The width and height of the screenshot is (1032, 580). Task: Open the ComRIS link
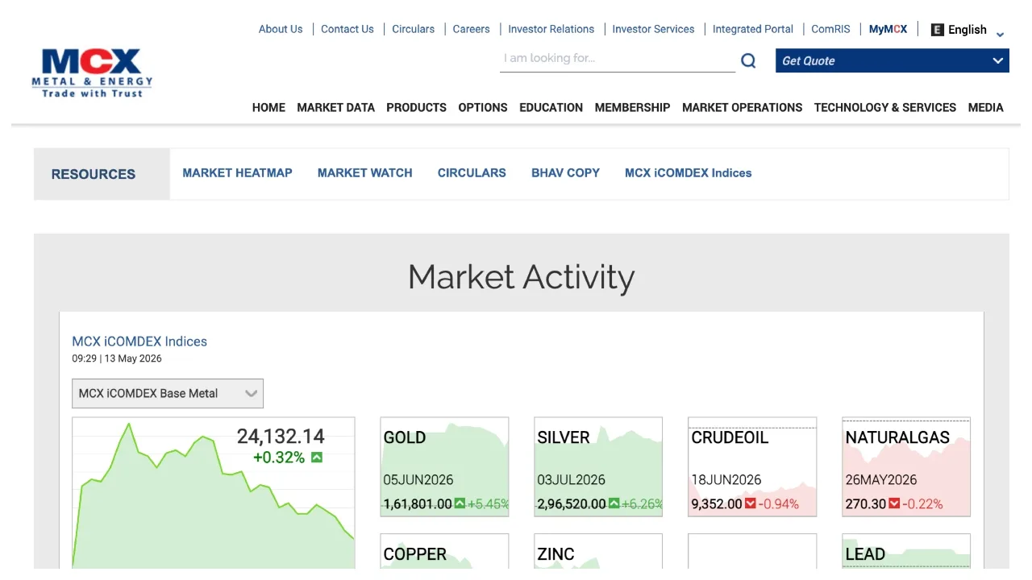[830, 29]
